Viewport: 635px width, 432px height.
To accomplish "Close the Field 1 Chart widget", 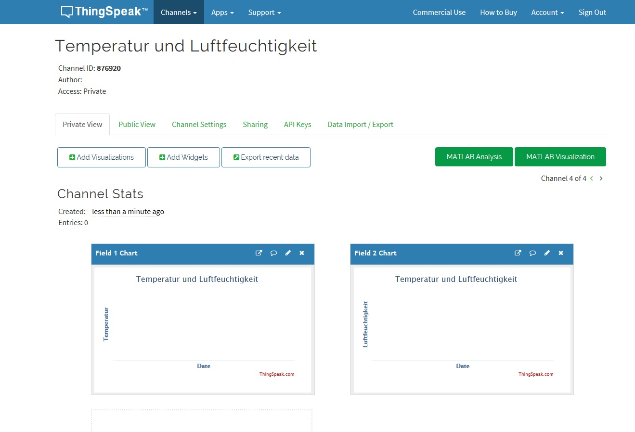I will (x=302, y=253).
